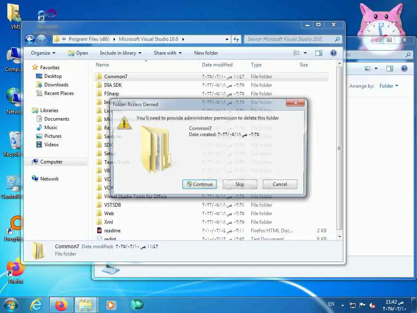Select the DIA SDK folder
This screenshot has height=313, width=417.
(113, 85)
